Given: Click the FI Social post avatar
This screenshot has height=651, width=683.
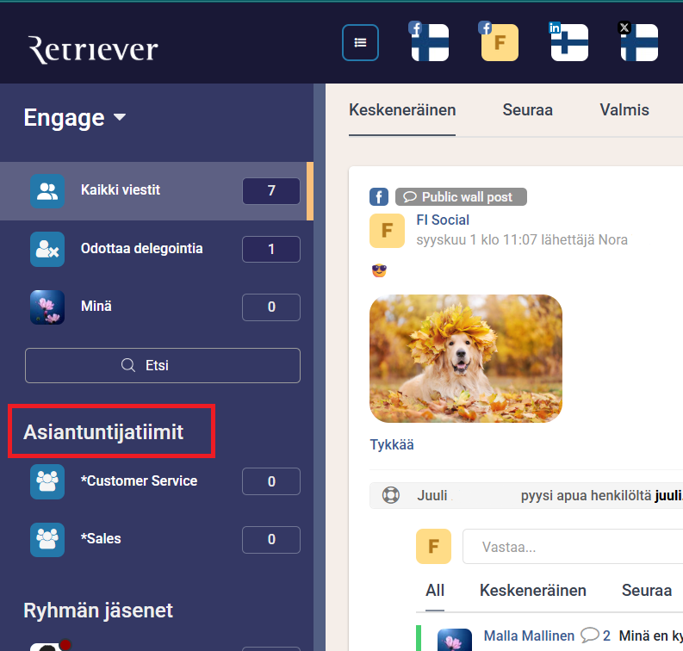Looking at the screenshot, I should (387, 231).
